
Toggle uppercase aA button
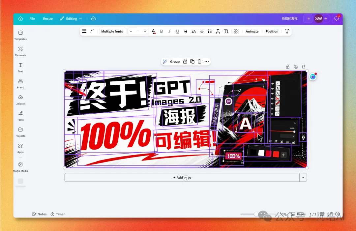click(193, 31)
